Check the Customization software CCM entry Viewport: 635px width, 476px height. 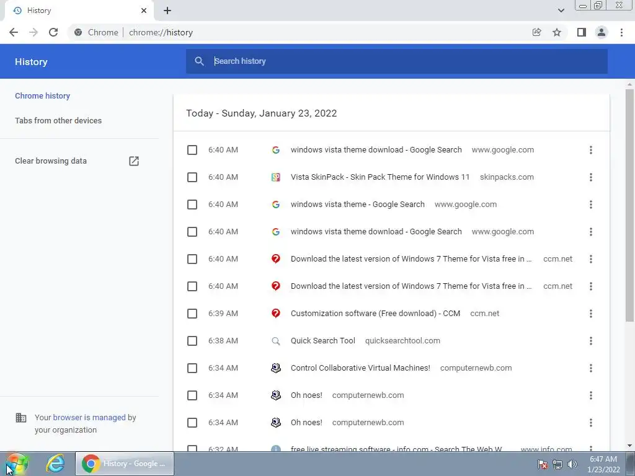[x=192, y=314]
